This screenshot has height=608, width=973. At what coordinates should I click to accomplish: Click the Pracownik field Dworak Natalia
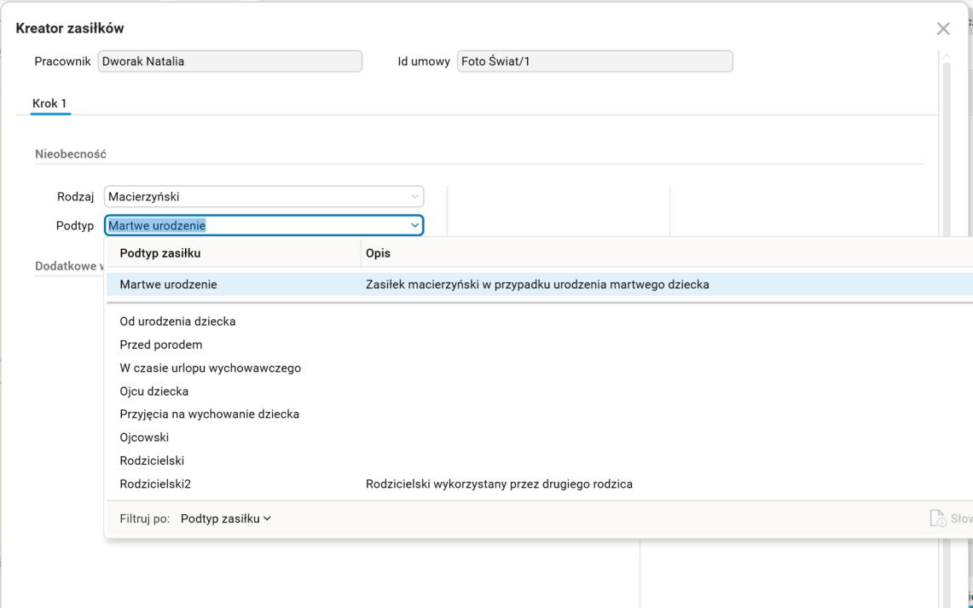click(x=229, y=61)
